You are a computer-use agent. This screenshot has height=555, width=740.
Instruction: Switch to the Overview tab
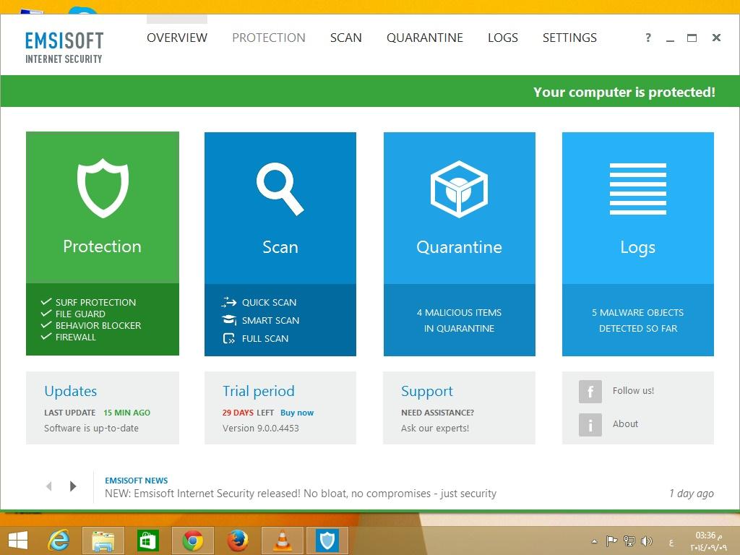click(177, 38)
